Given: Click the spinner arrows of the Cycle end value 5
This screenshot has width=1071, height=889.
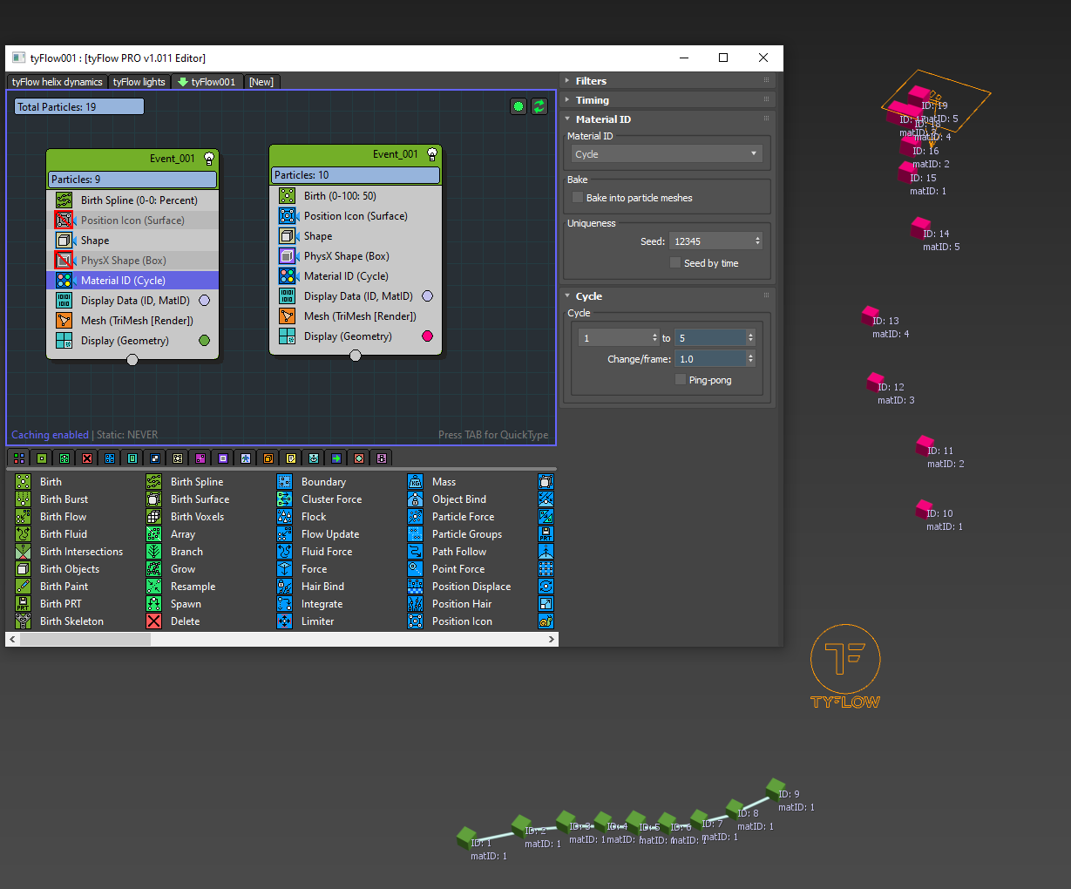Looking at the screenshot, I should pos(750,338).
